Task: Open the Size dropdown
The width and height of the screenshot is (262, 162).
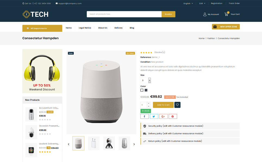Action: pyautogui.click(x=146, y=80)
